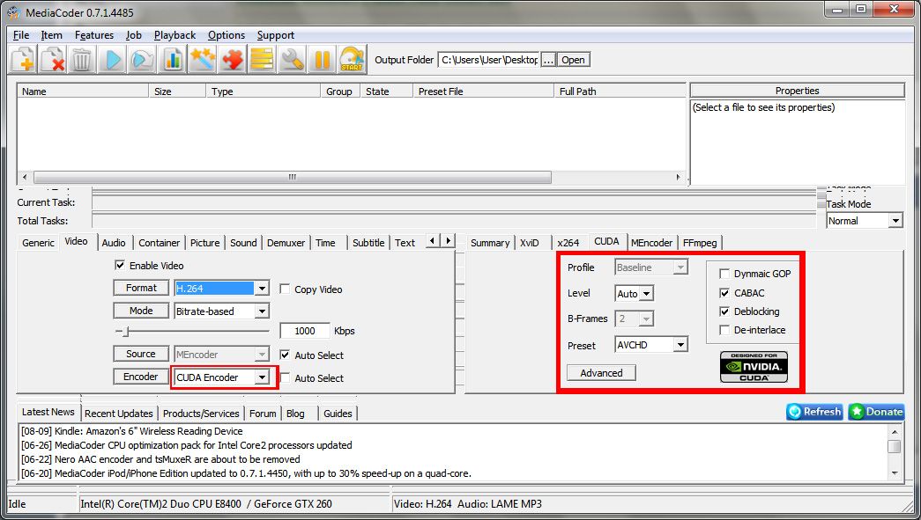The width and height of the screenshot is (921, 520).
Task: Click the bitrate slider handle
Action: tap(125, 331)
